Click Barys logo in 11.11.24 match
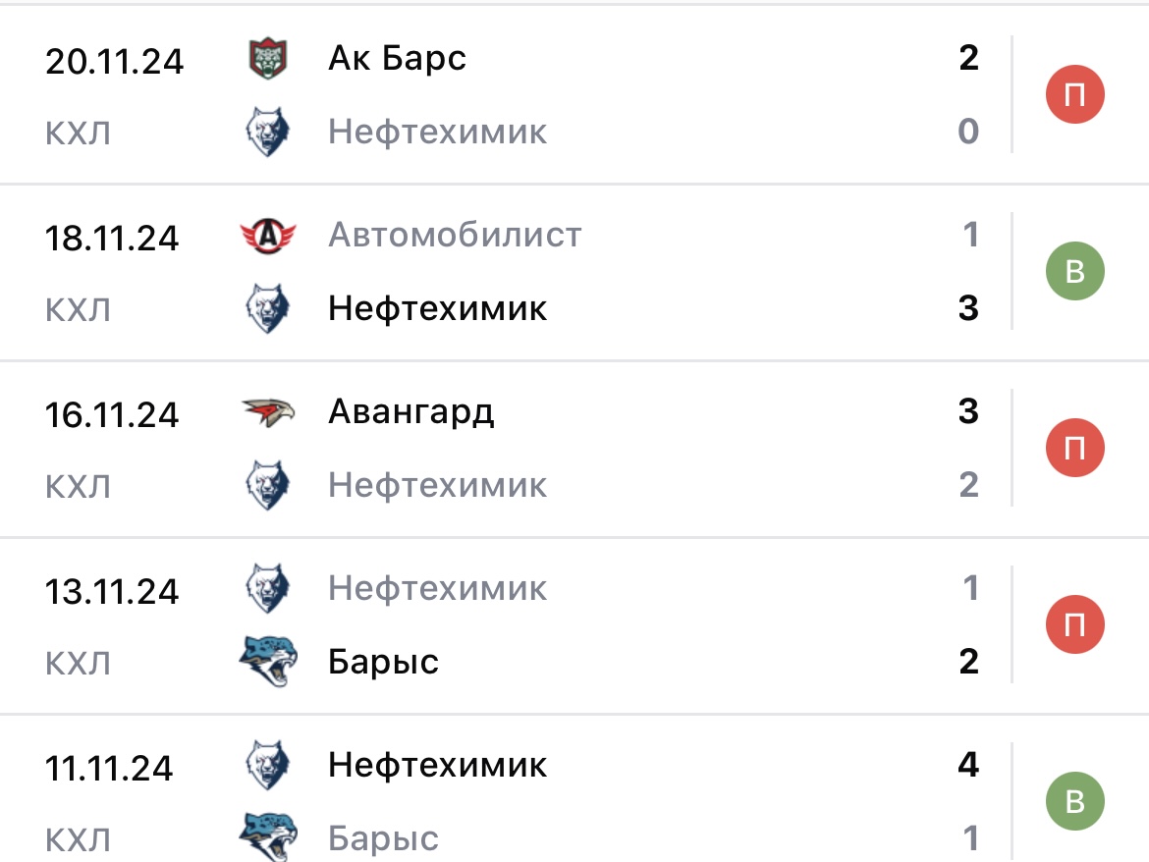This screenshot has height=862, width=1149. [267, 837]
